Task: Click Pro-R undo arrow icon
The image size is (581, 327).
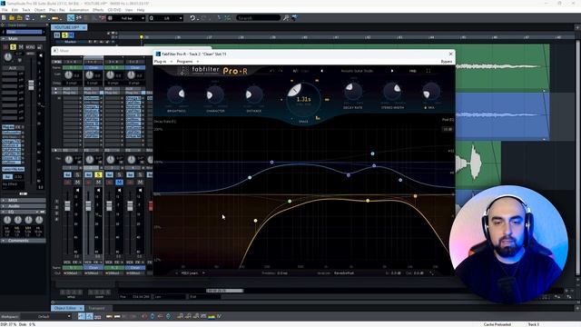Action: pos(272,71)
